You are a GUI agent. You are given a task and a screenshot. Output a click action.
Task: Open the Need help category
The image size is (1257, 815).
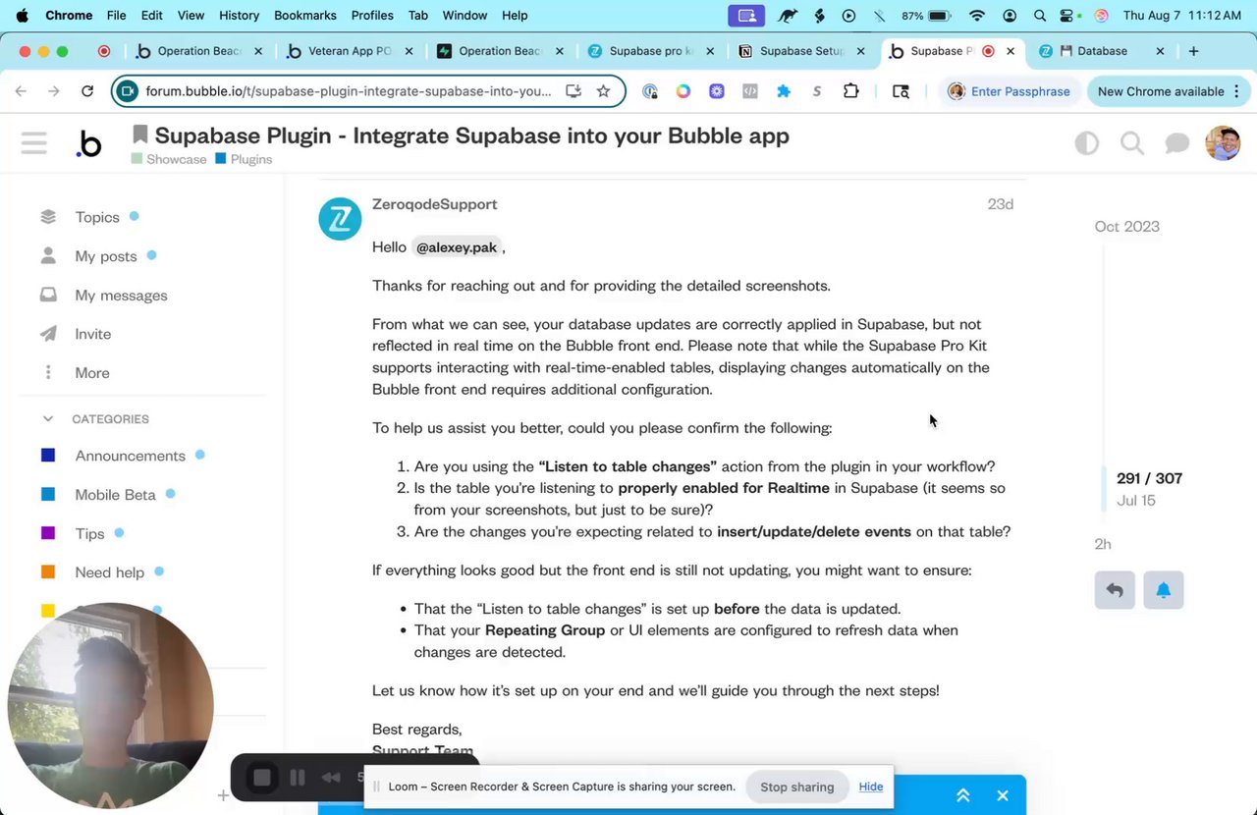[109, 572]
